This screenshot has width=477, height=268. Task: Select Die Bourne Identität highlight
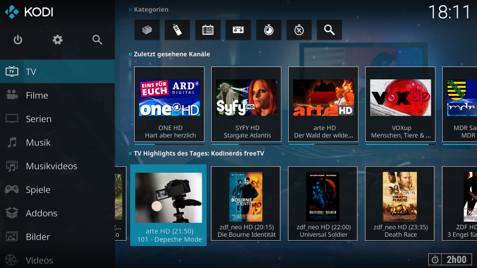[246, 203]
